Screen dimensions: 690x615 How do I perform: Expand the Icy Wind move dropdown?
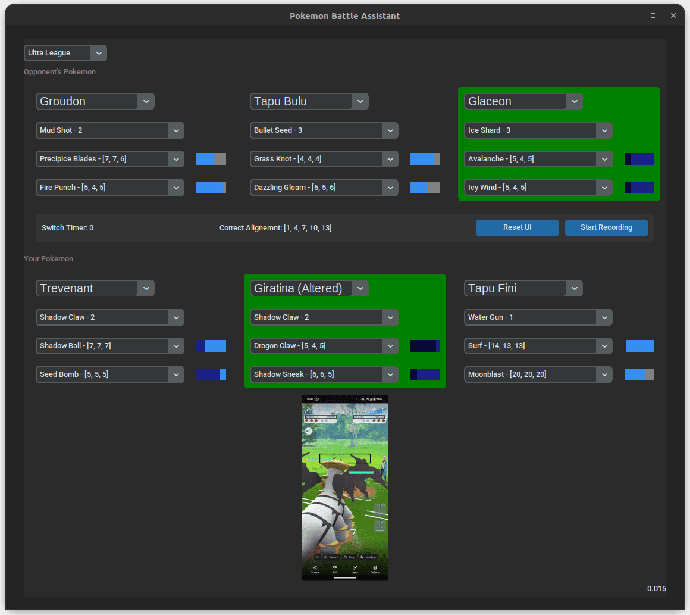pyautogui.click(x=538, y=188)
